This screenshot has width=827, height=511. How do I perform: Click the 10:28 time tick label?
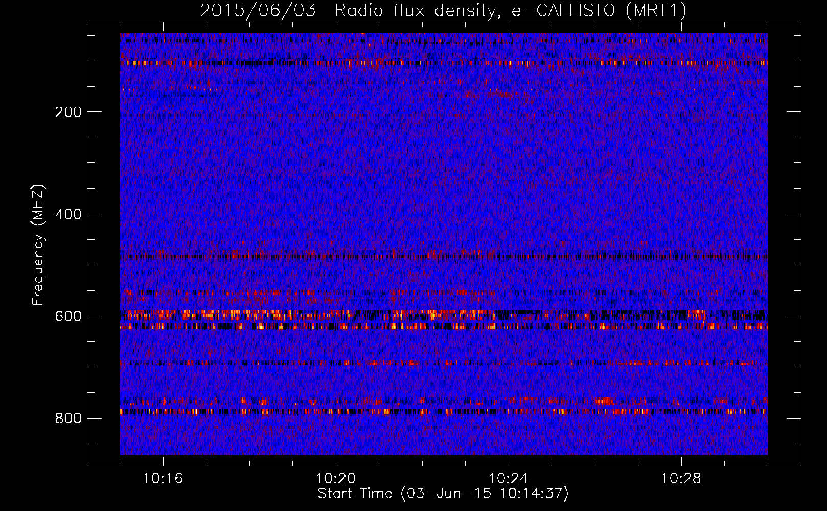[681, 478]
